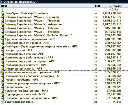Click the archive icon of Hemi-Sync - Gateway Experience
The image size is (128, 105).
coord(2,13)
